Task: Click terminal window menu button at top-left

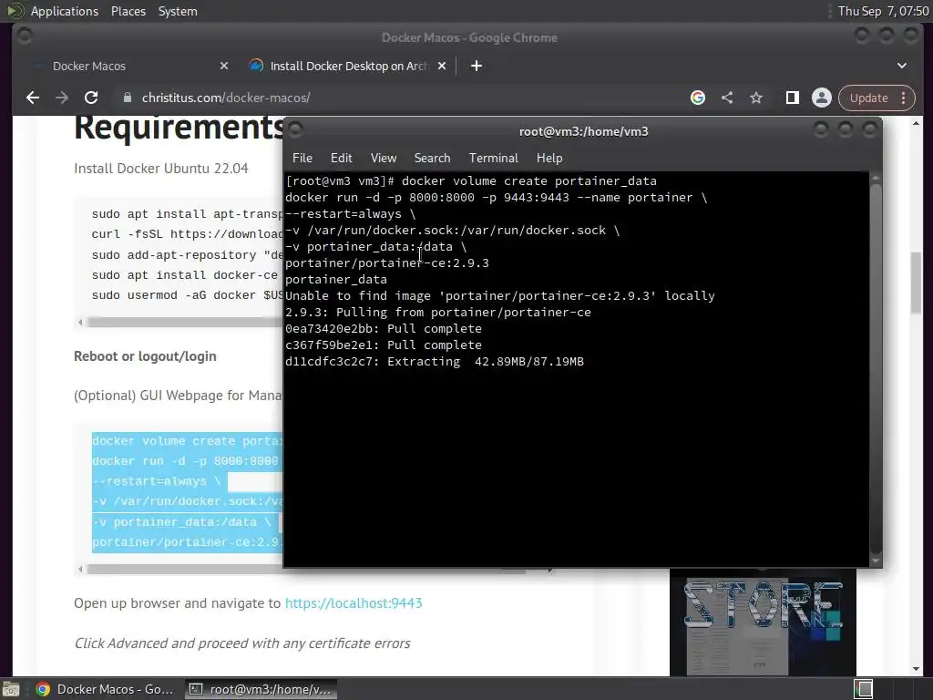Action: [296, 129]
